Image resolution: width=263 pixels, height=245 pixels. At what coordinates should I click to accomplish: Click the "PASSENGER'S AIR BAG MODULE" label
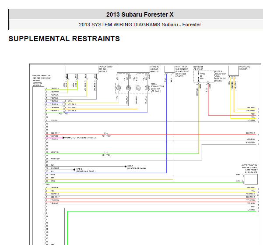point(105,69)
